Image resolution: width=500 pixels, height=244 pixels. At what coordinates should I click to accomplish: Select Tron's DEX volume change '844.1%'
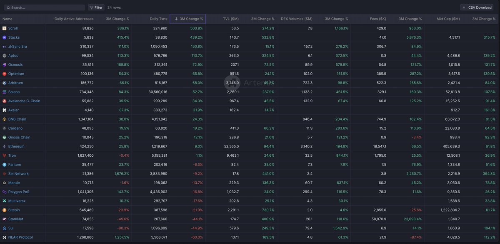(x=342, y=155)
